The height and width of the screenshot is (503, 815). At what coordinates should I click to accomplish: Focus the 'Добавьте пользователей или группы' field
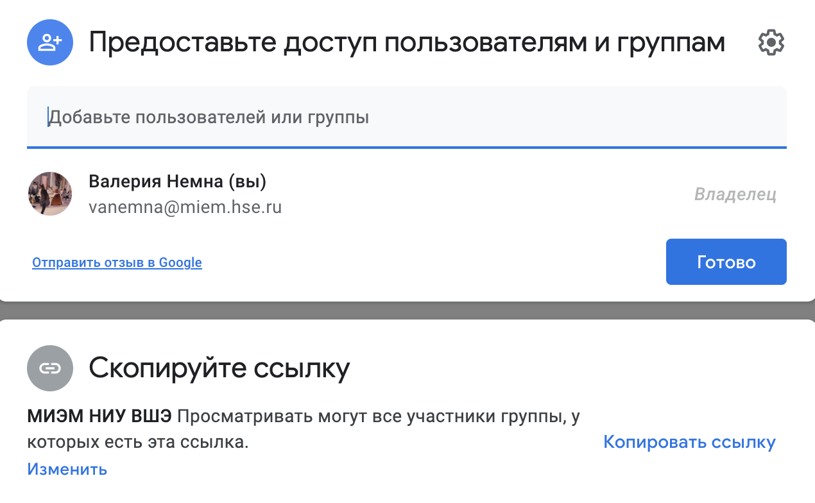click(x=406, y=117)
